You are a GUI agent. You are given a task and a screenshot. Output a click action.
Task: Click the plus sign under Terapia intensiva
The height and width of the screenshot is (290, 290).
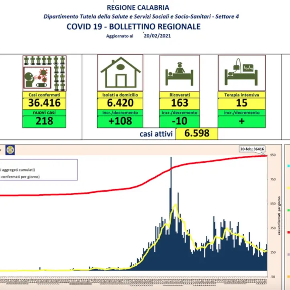coord(242,121)
